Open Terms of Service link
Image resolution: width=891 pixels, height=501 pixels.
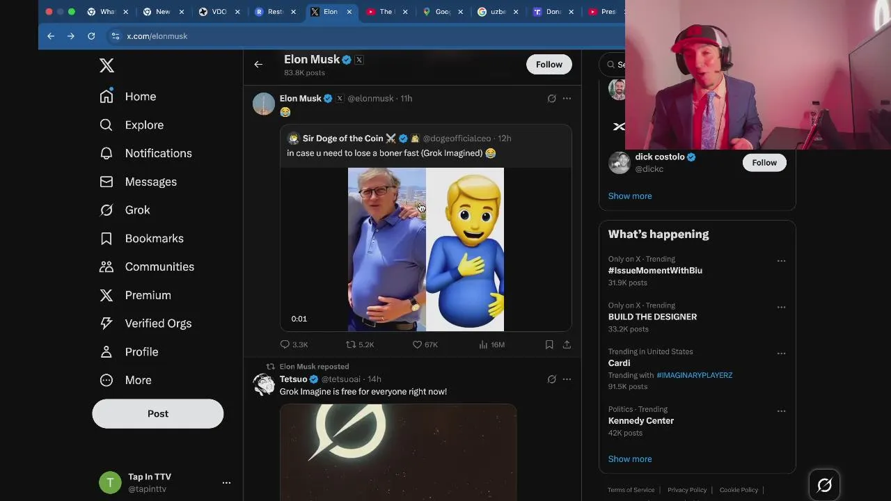coord(631,490)
